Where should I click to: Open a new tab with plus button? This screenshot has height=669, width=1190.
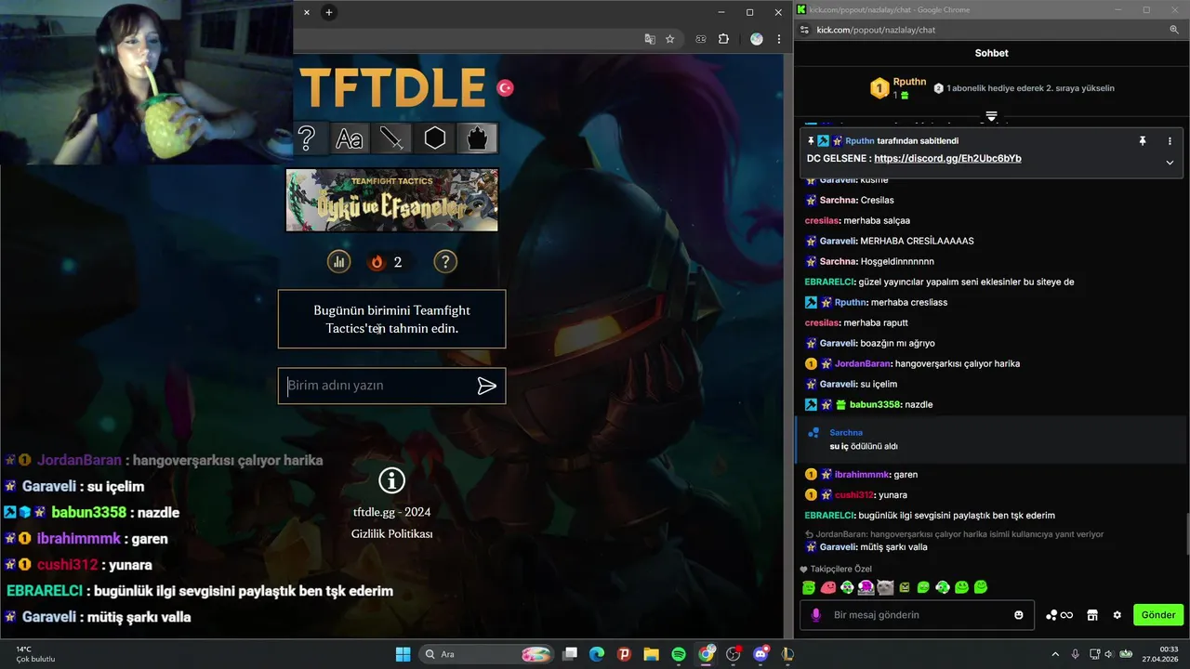click(x=328, y=12)
